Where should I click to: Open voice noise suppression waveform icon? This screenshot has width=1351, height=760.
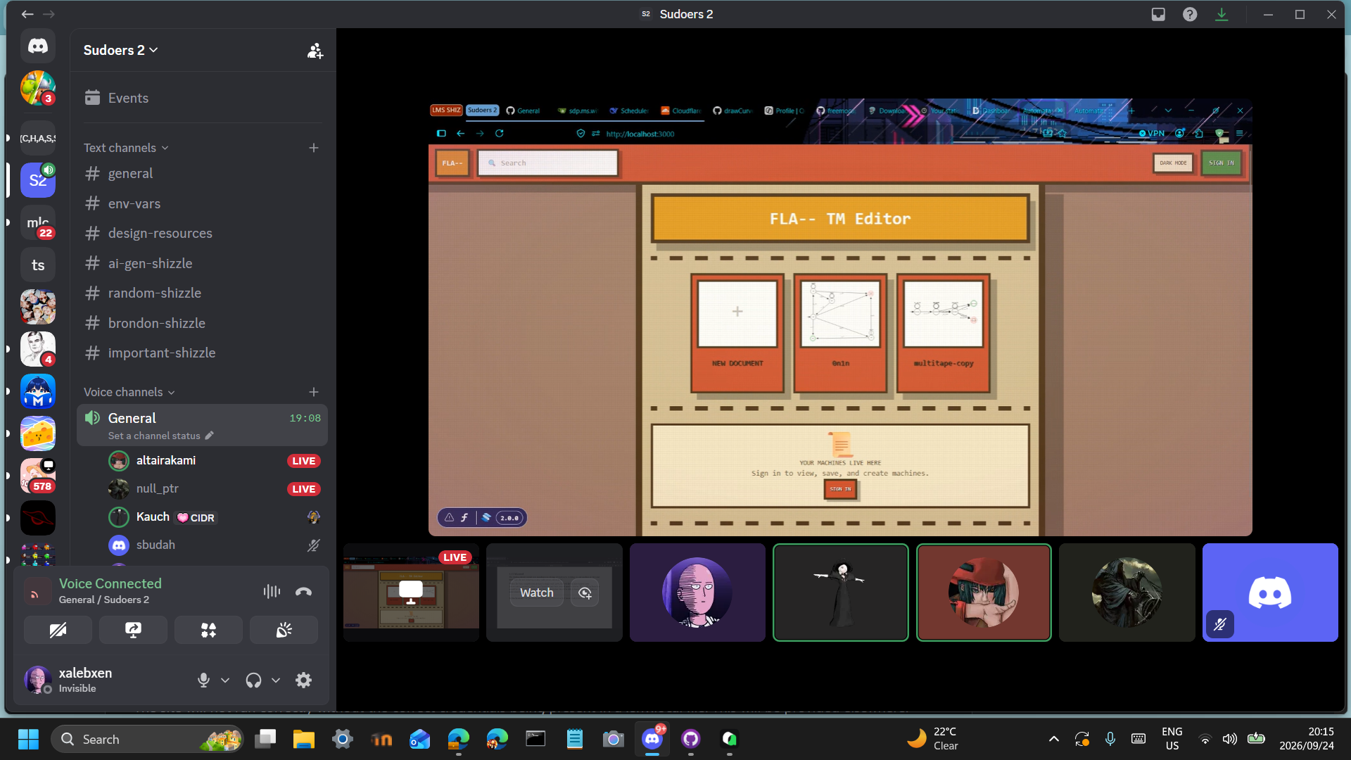click(x=272, y=592)
